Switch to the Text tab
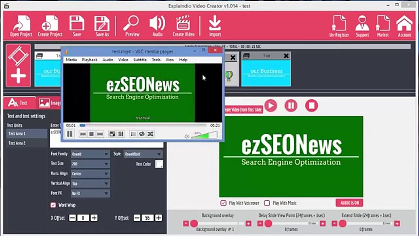The height and width of the screenshot is (236, 419). (x=19, y=103)
